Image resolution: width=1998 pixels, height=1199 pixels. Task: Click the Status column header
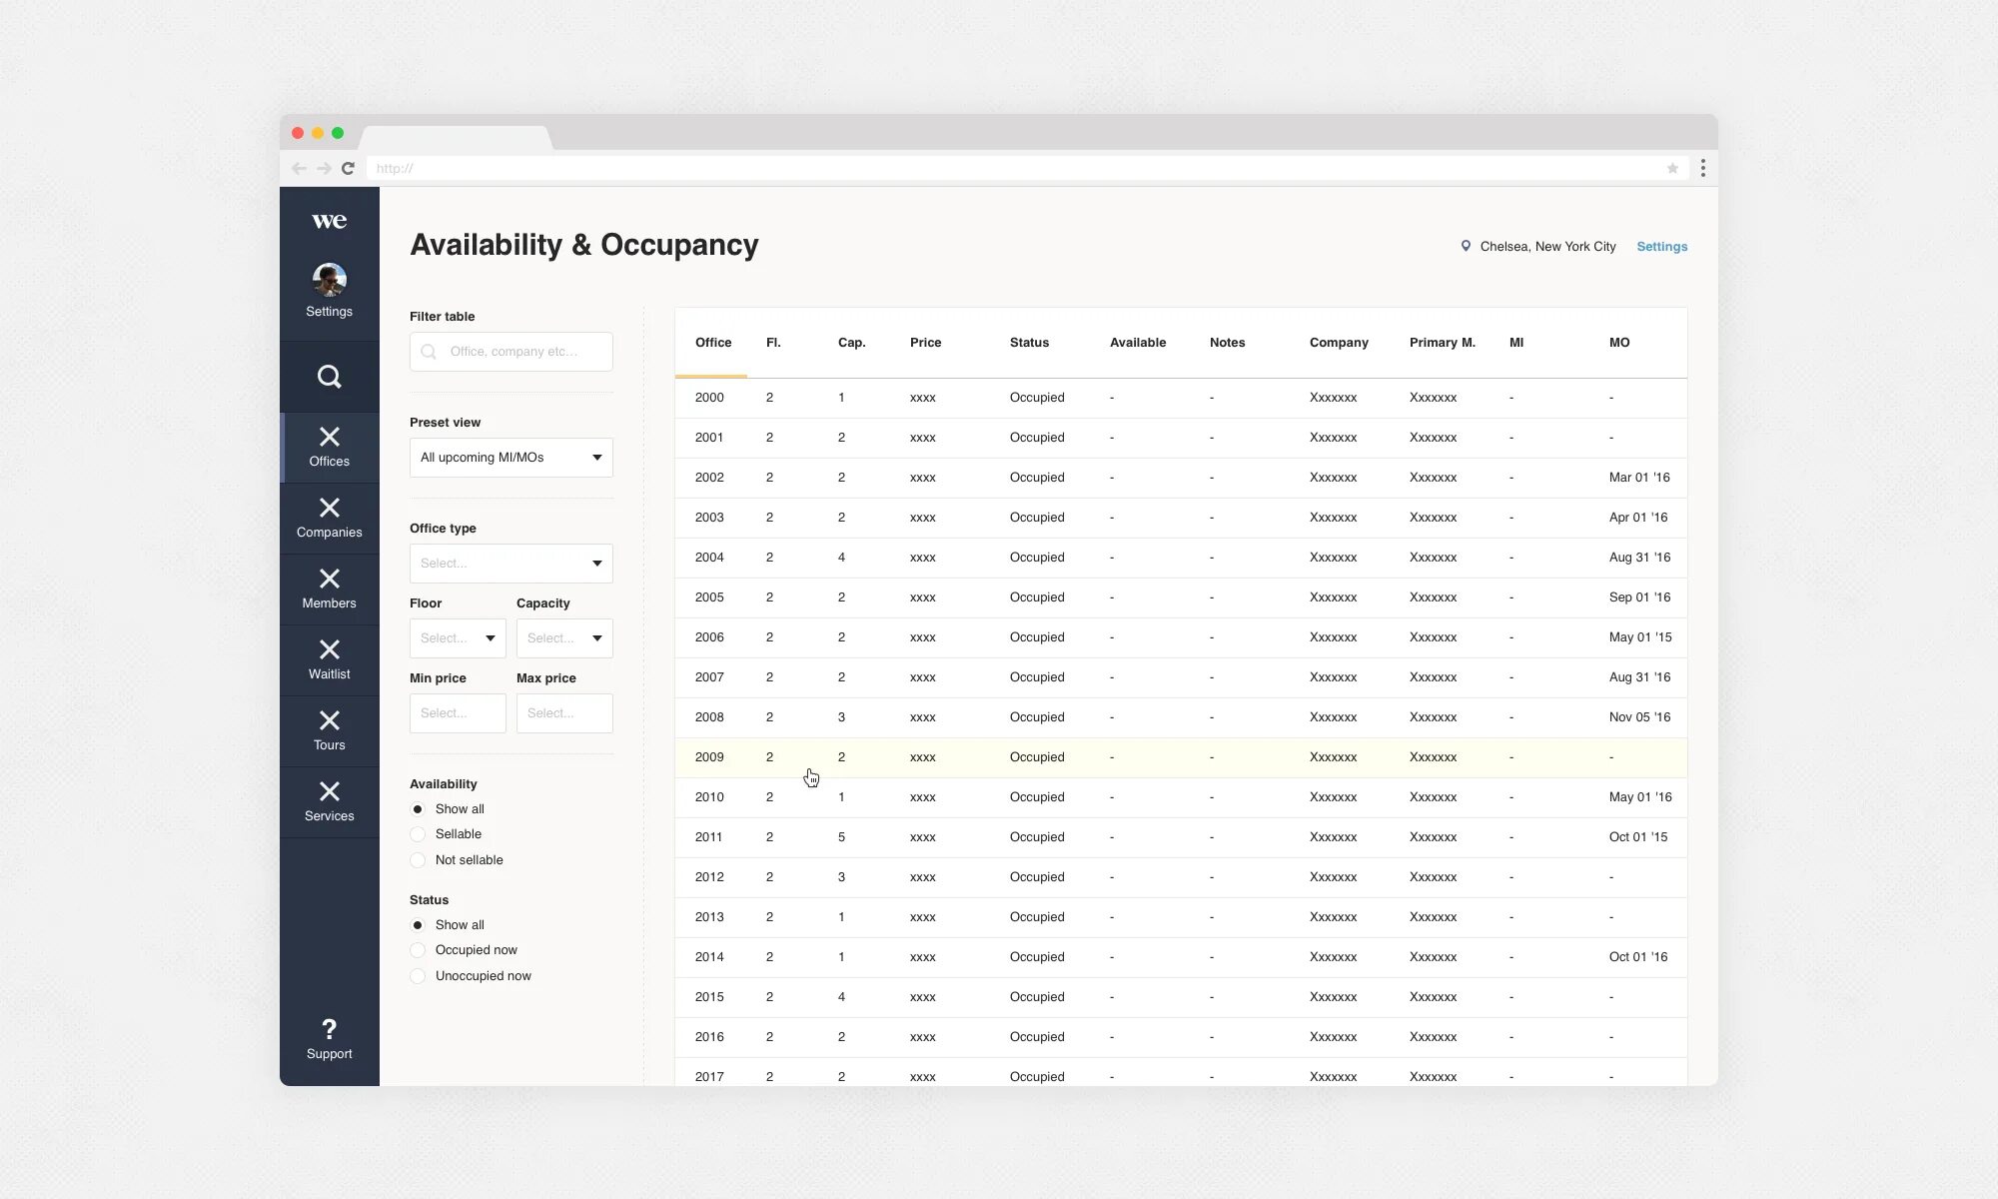(1029, 343)
